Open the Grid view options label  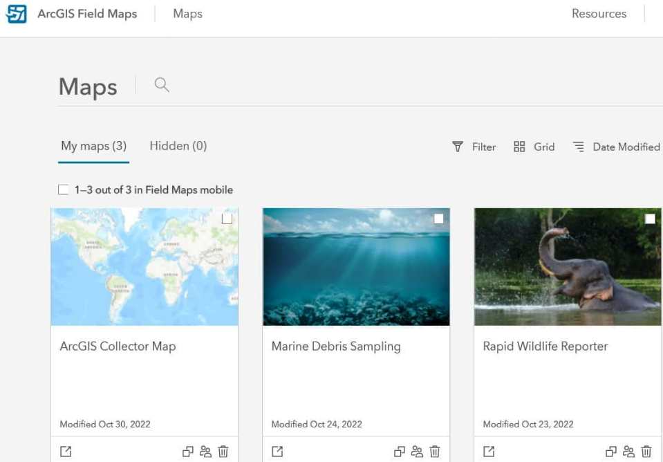point(544,147)
